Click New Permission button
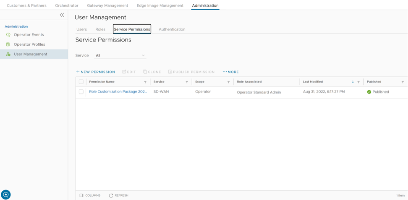Screen dimensions: 408x200 coord(95,72)
